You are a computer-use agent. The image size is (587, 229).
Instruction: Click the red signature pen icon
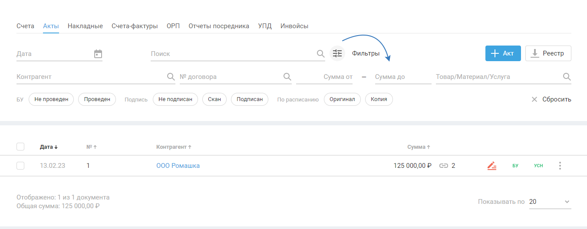[491, 166]
